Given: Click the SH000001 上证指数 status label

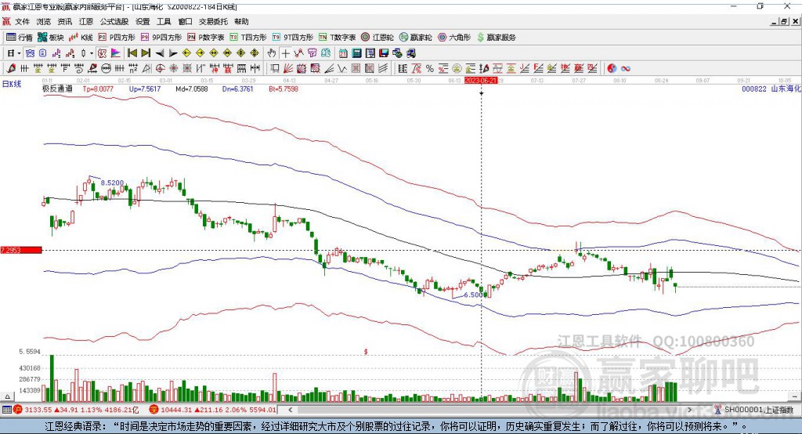Looking at the screenshot, I should (759, 410).
